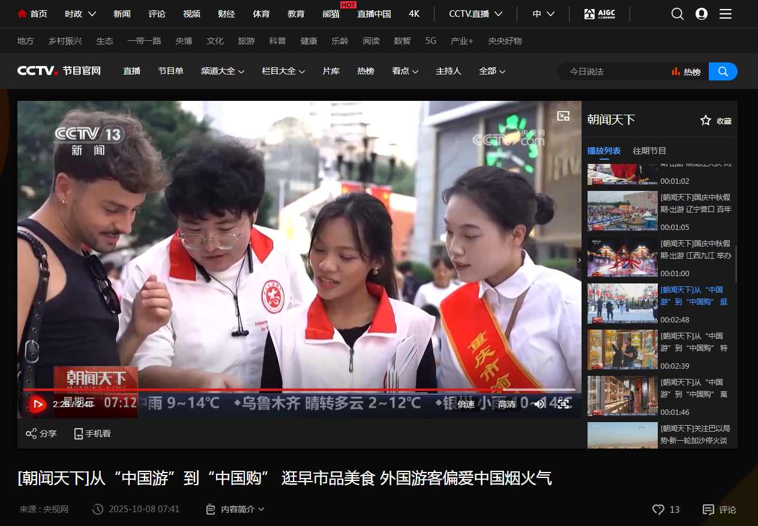Click the picture-in-picture icon on video
The height and width of the screenshot is (526, 758).
tap(563, 116)
